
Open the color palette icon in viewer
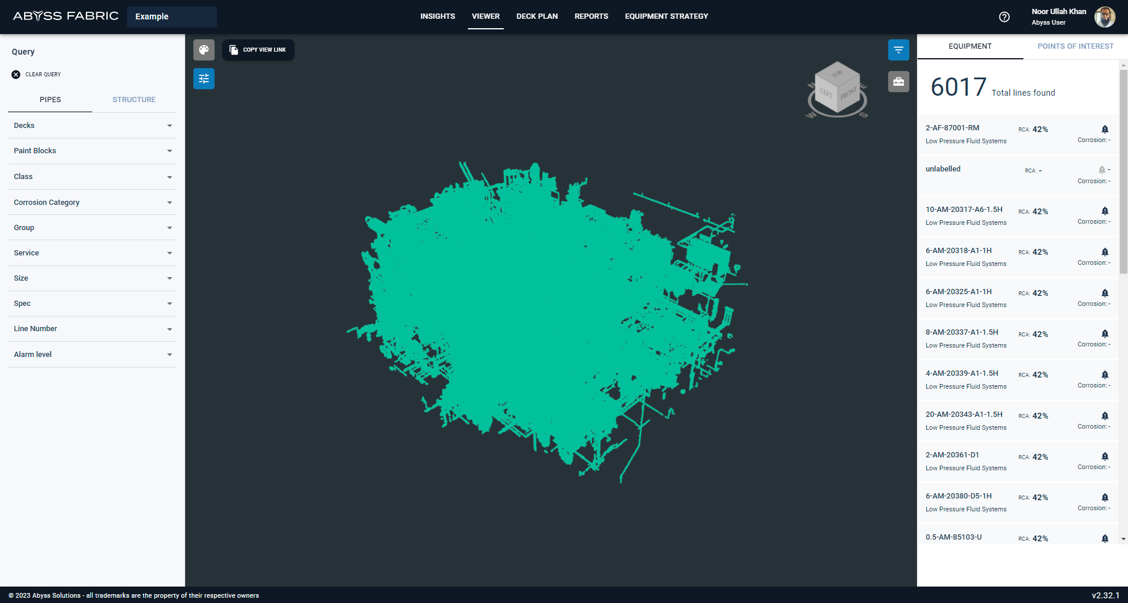tap(203, 50)
